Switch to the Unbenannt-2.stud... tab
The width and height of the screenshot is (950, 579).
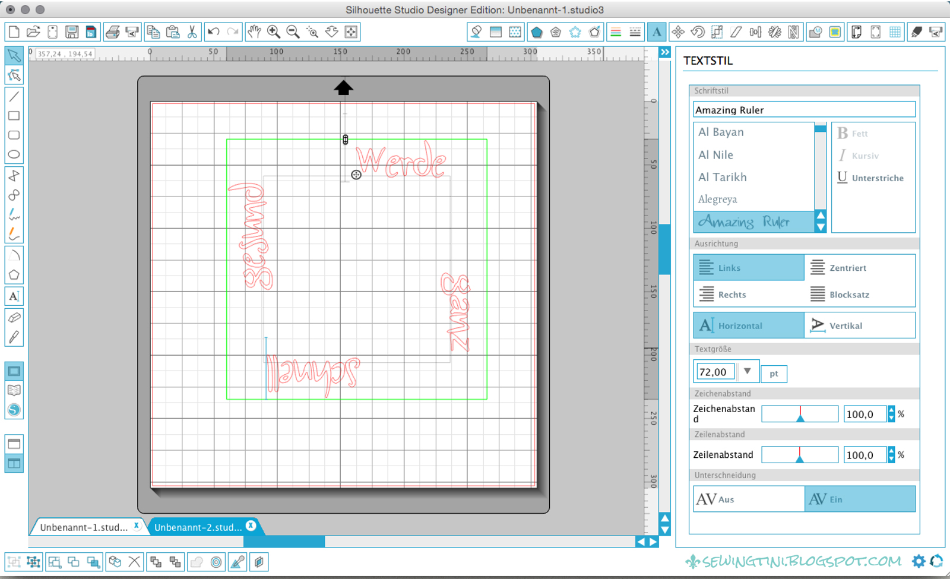198,527
